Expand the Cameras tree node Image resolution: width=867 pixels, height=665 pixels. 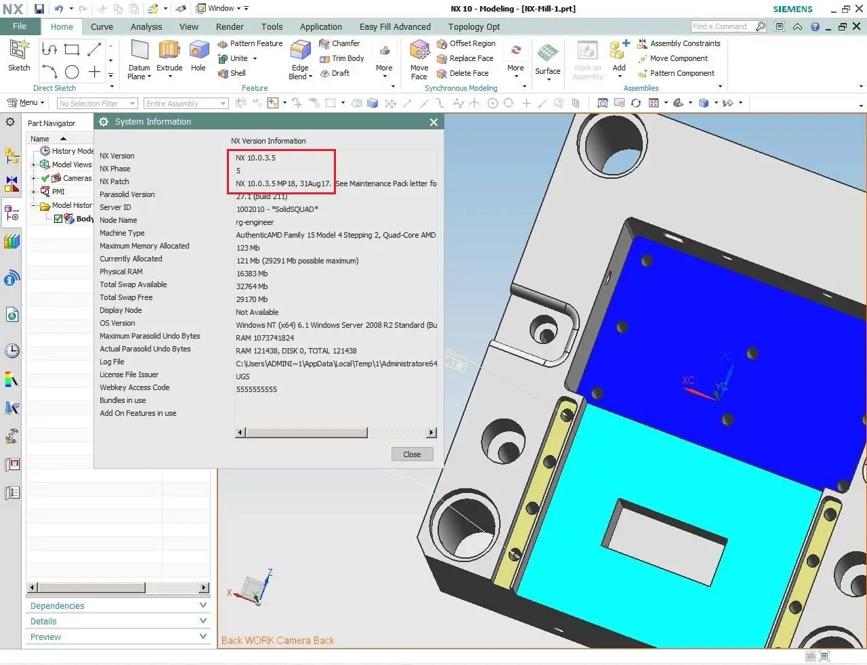[x=34, y=178]
